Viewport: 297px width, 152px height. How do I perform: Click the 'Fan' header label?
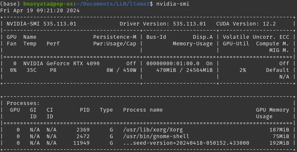12,44
